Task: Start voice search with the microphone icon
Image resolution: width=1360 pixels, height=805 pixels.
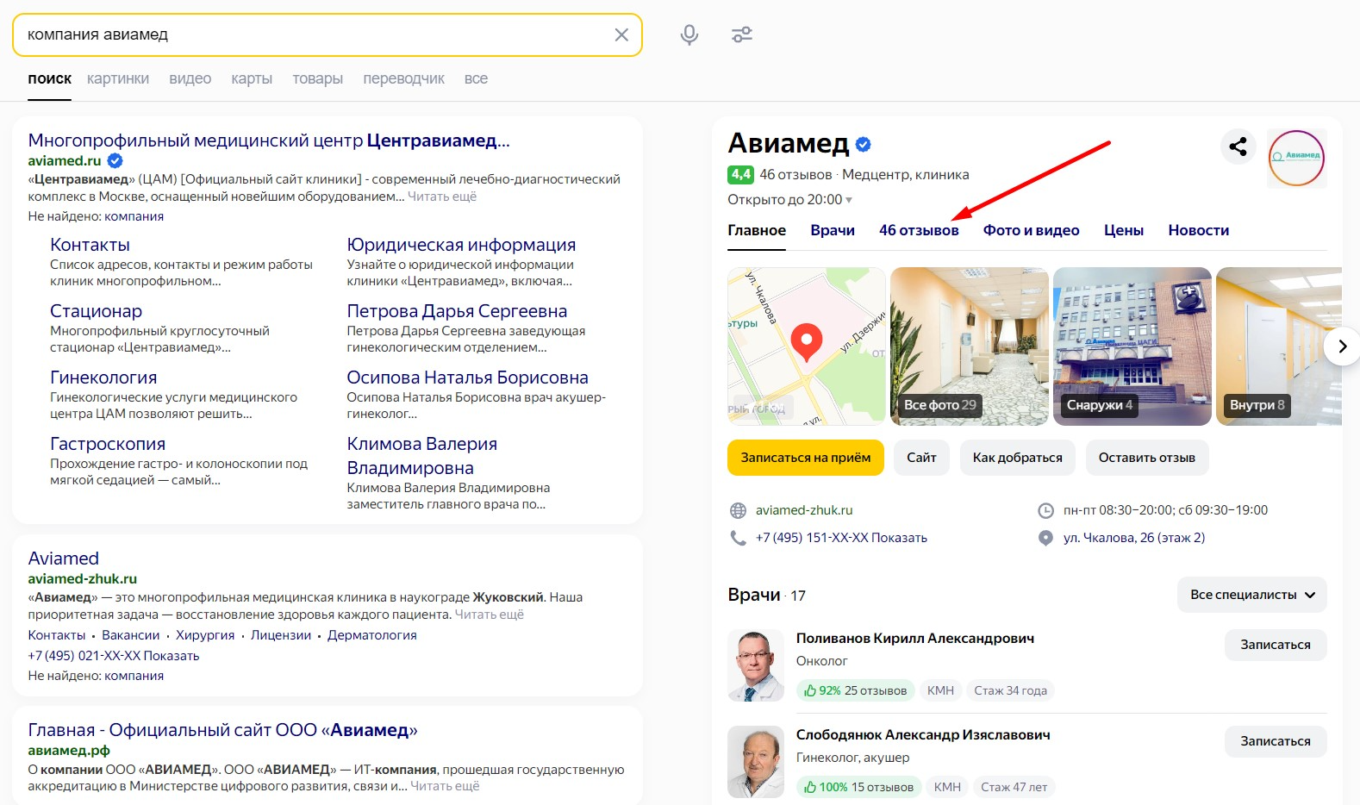Action: tap(689, 34)
